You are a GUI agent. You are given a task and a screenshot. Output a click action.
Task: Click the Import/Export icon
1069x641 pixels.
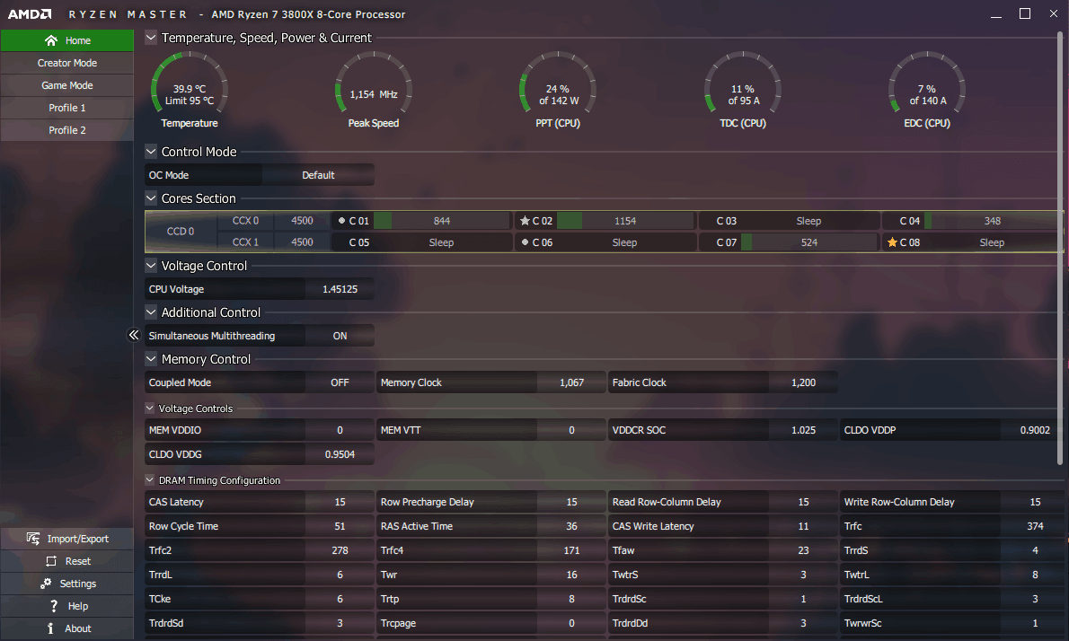tap(32, 539)
